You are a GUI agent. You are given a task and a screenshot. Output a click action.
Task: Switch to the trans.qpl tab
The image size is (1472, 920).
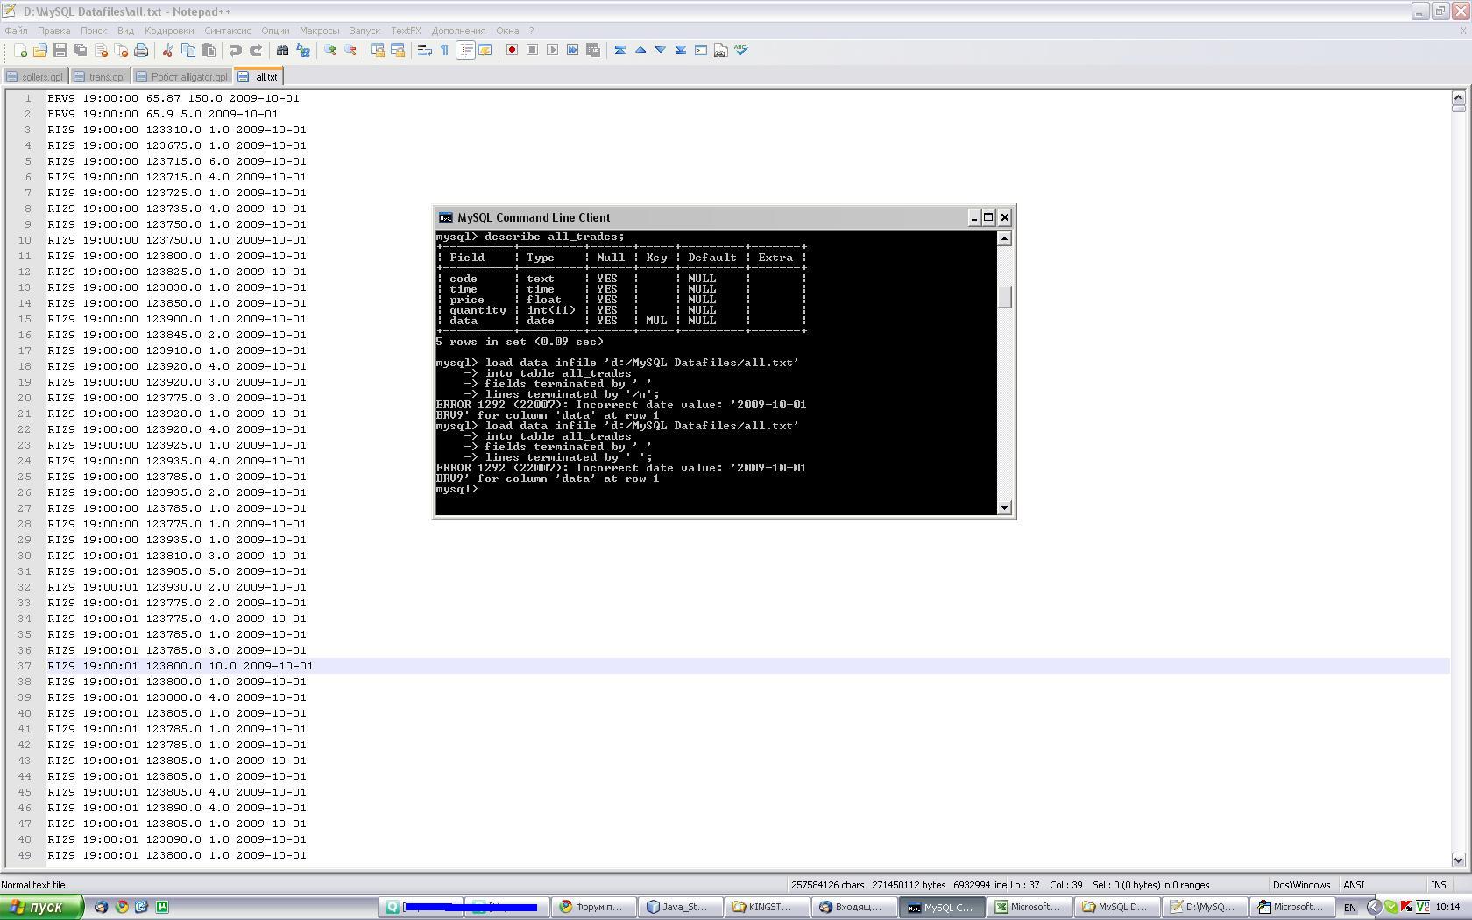pos(101,77)
